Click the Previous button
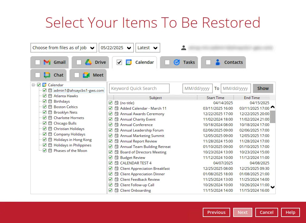This screenshot has height=223, width=306. pos(216,212)
